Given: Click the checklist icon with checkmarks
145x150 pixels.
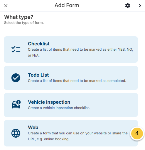Looking at the screenshot, I should pyautogui.click(x=16, y=49).
